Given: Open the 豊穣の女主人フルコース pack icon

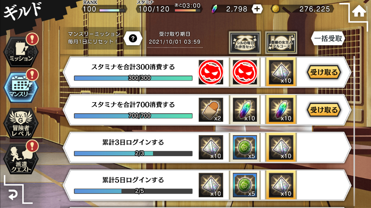Looking at the screenshot, I should click(x=281, y=43).
